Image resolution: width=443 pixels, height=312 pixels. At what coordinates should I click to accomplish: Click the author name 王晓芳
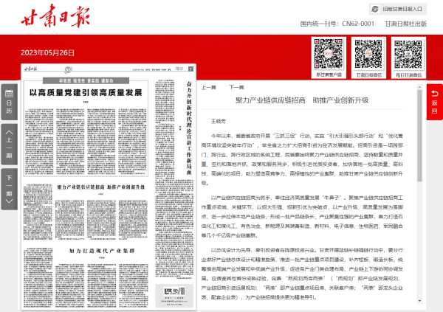point(219,122)
